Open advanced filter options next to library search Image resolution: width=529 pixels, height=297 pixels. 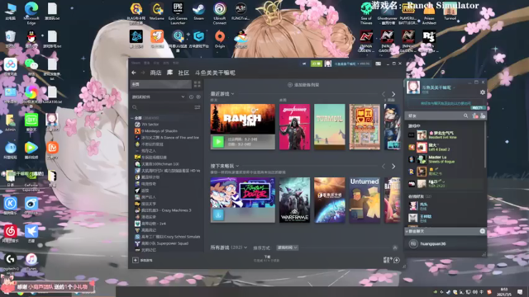pos(198,107)
